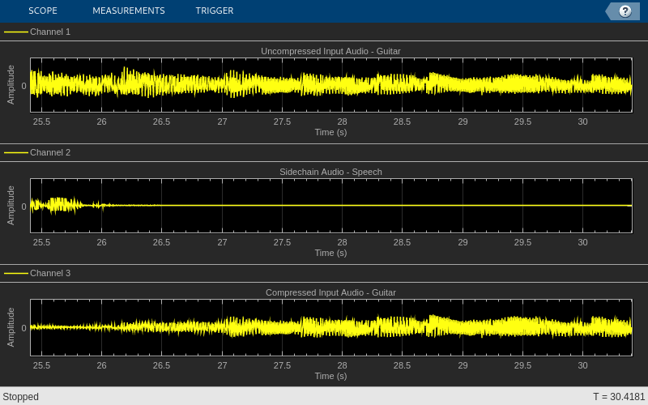Open the help question mark icon
The image size is (648, 405).
point(625,11)
